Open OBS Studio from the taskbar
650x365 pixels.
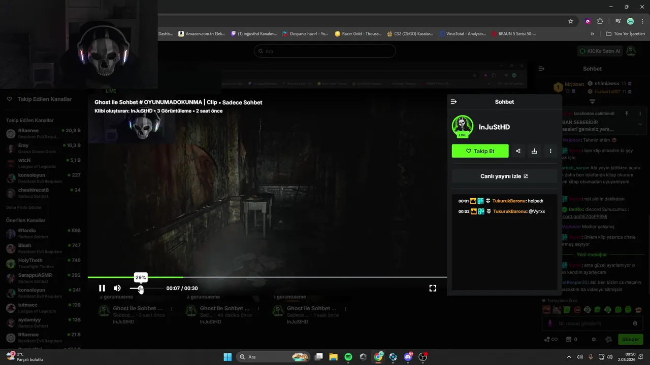423,357
